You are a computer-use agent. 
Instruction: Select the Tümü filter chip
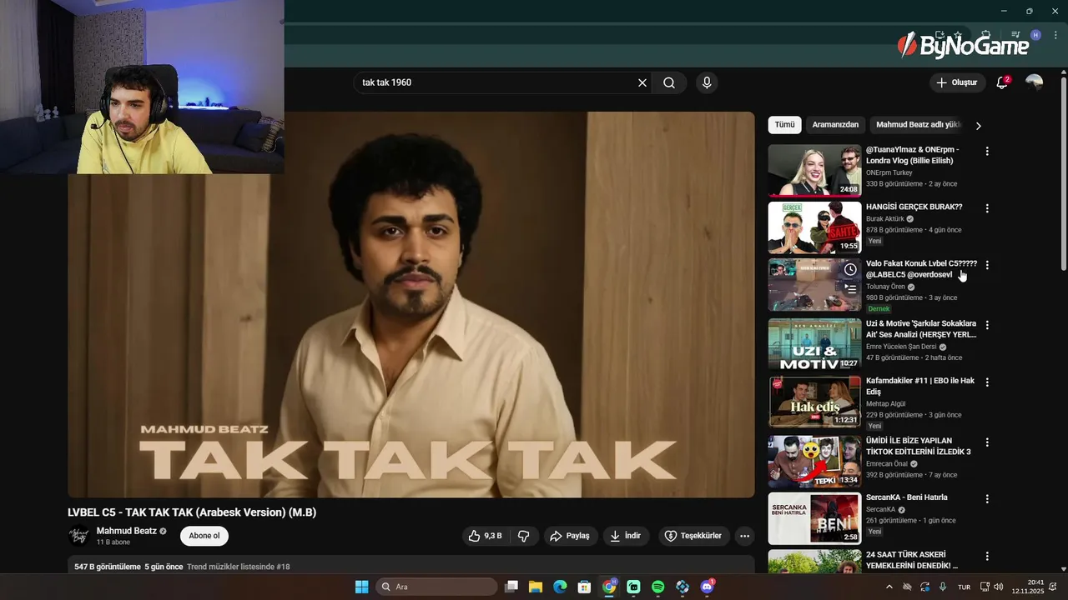[x=784, y=125]
